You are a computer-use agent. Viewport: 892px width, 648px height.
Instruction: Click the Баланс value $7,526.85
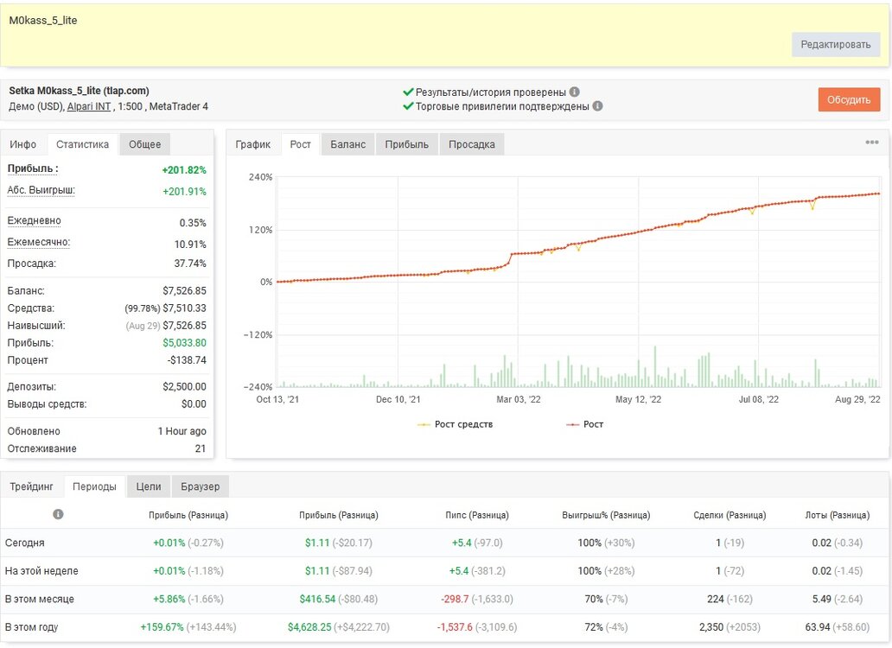(184, 290)
